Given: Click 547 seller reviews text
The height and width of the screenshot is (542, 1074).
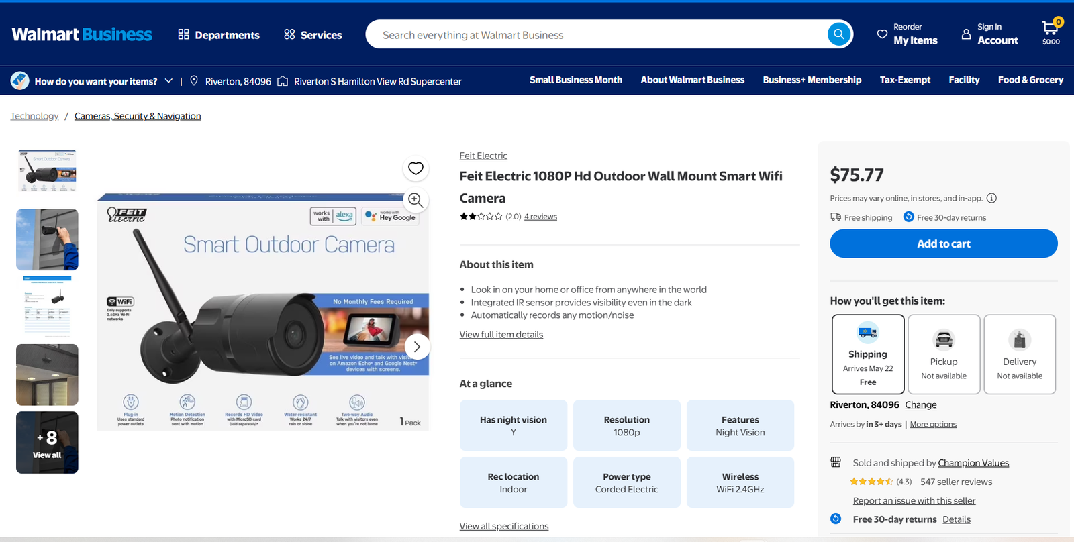Looking at the screenshot, I should click(956, 482).
